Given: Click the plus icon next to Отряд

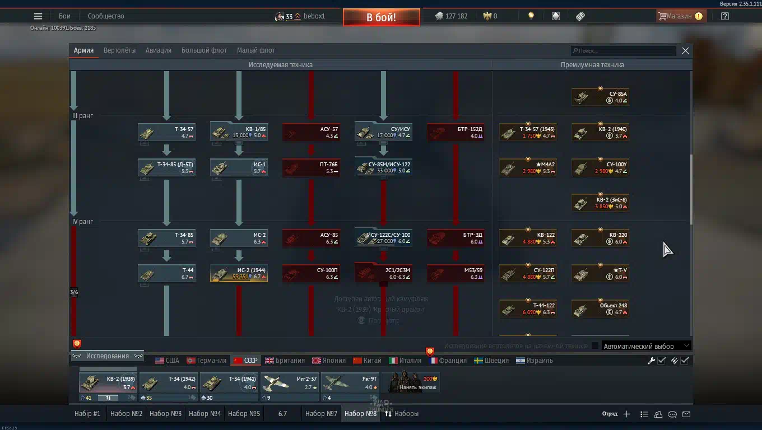Looking at the screenshot, I should point(626,414).
